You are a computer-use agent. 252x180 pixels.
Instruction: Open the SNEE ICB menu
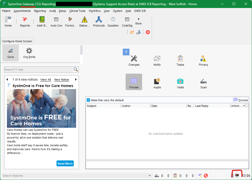tap(140, 11)
